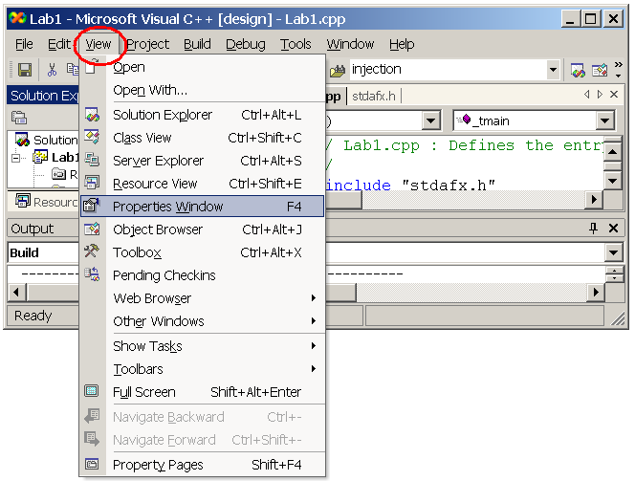Click the Toolbox hammer icon in the View menu
Image resolution: width=635 pixels, height=481 pixels.
click(92, 251)
